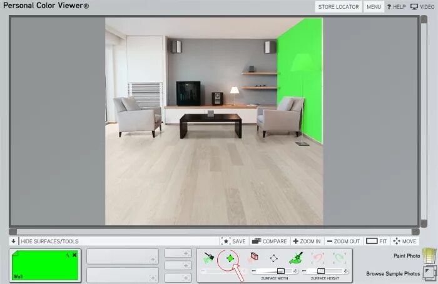
Task: Click the paint color swatch fan icon
Action: click(430, 255)
